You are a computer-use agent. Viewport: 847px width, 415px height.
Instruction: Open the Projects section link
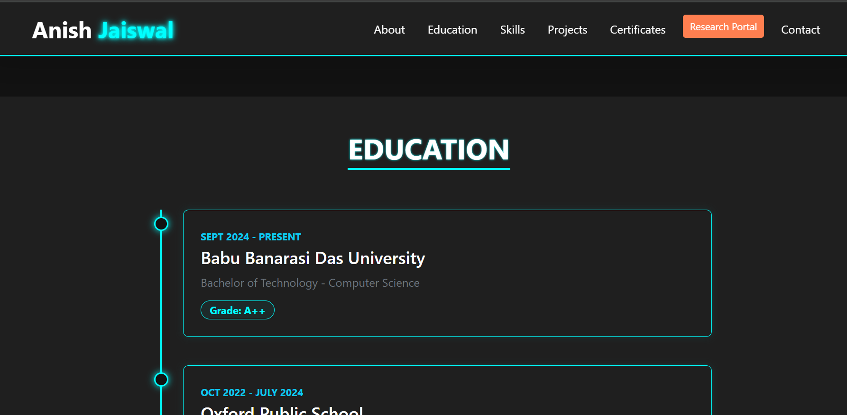click(567, 30)
